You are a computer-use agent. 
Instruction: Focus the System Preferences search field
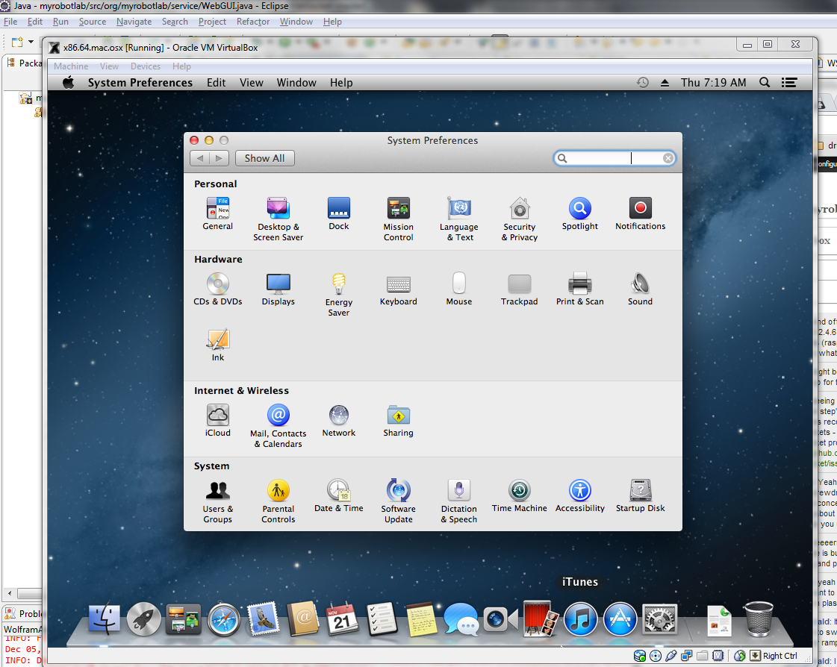click(614, 158)
